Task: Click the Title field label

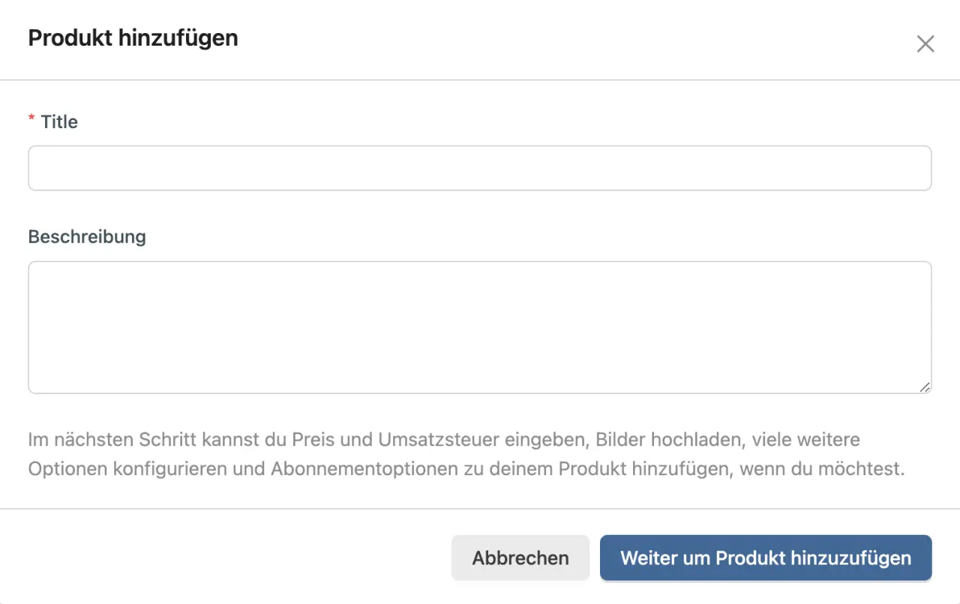Action: 60,121
